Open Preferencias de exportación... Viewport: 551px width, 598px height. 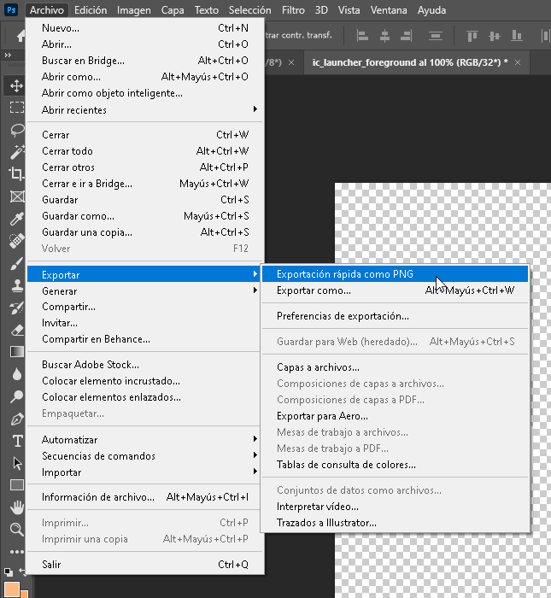[x=395, y=316]
